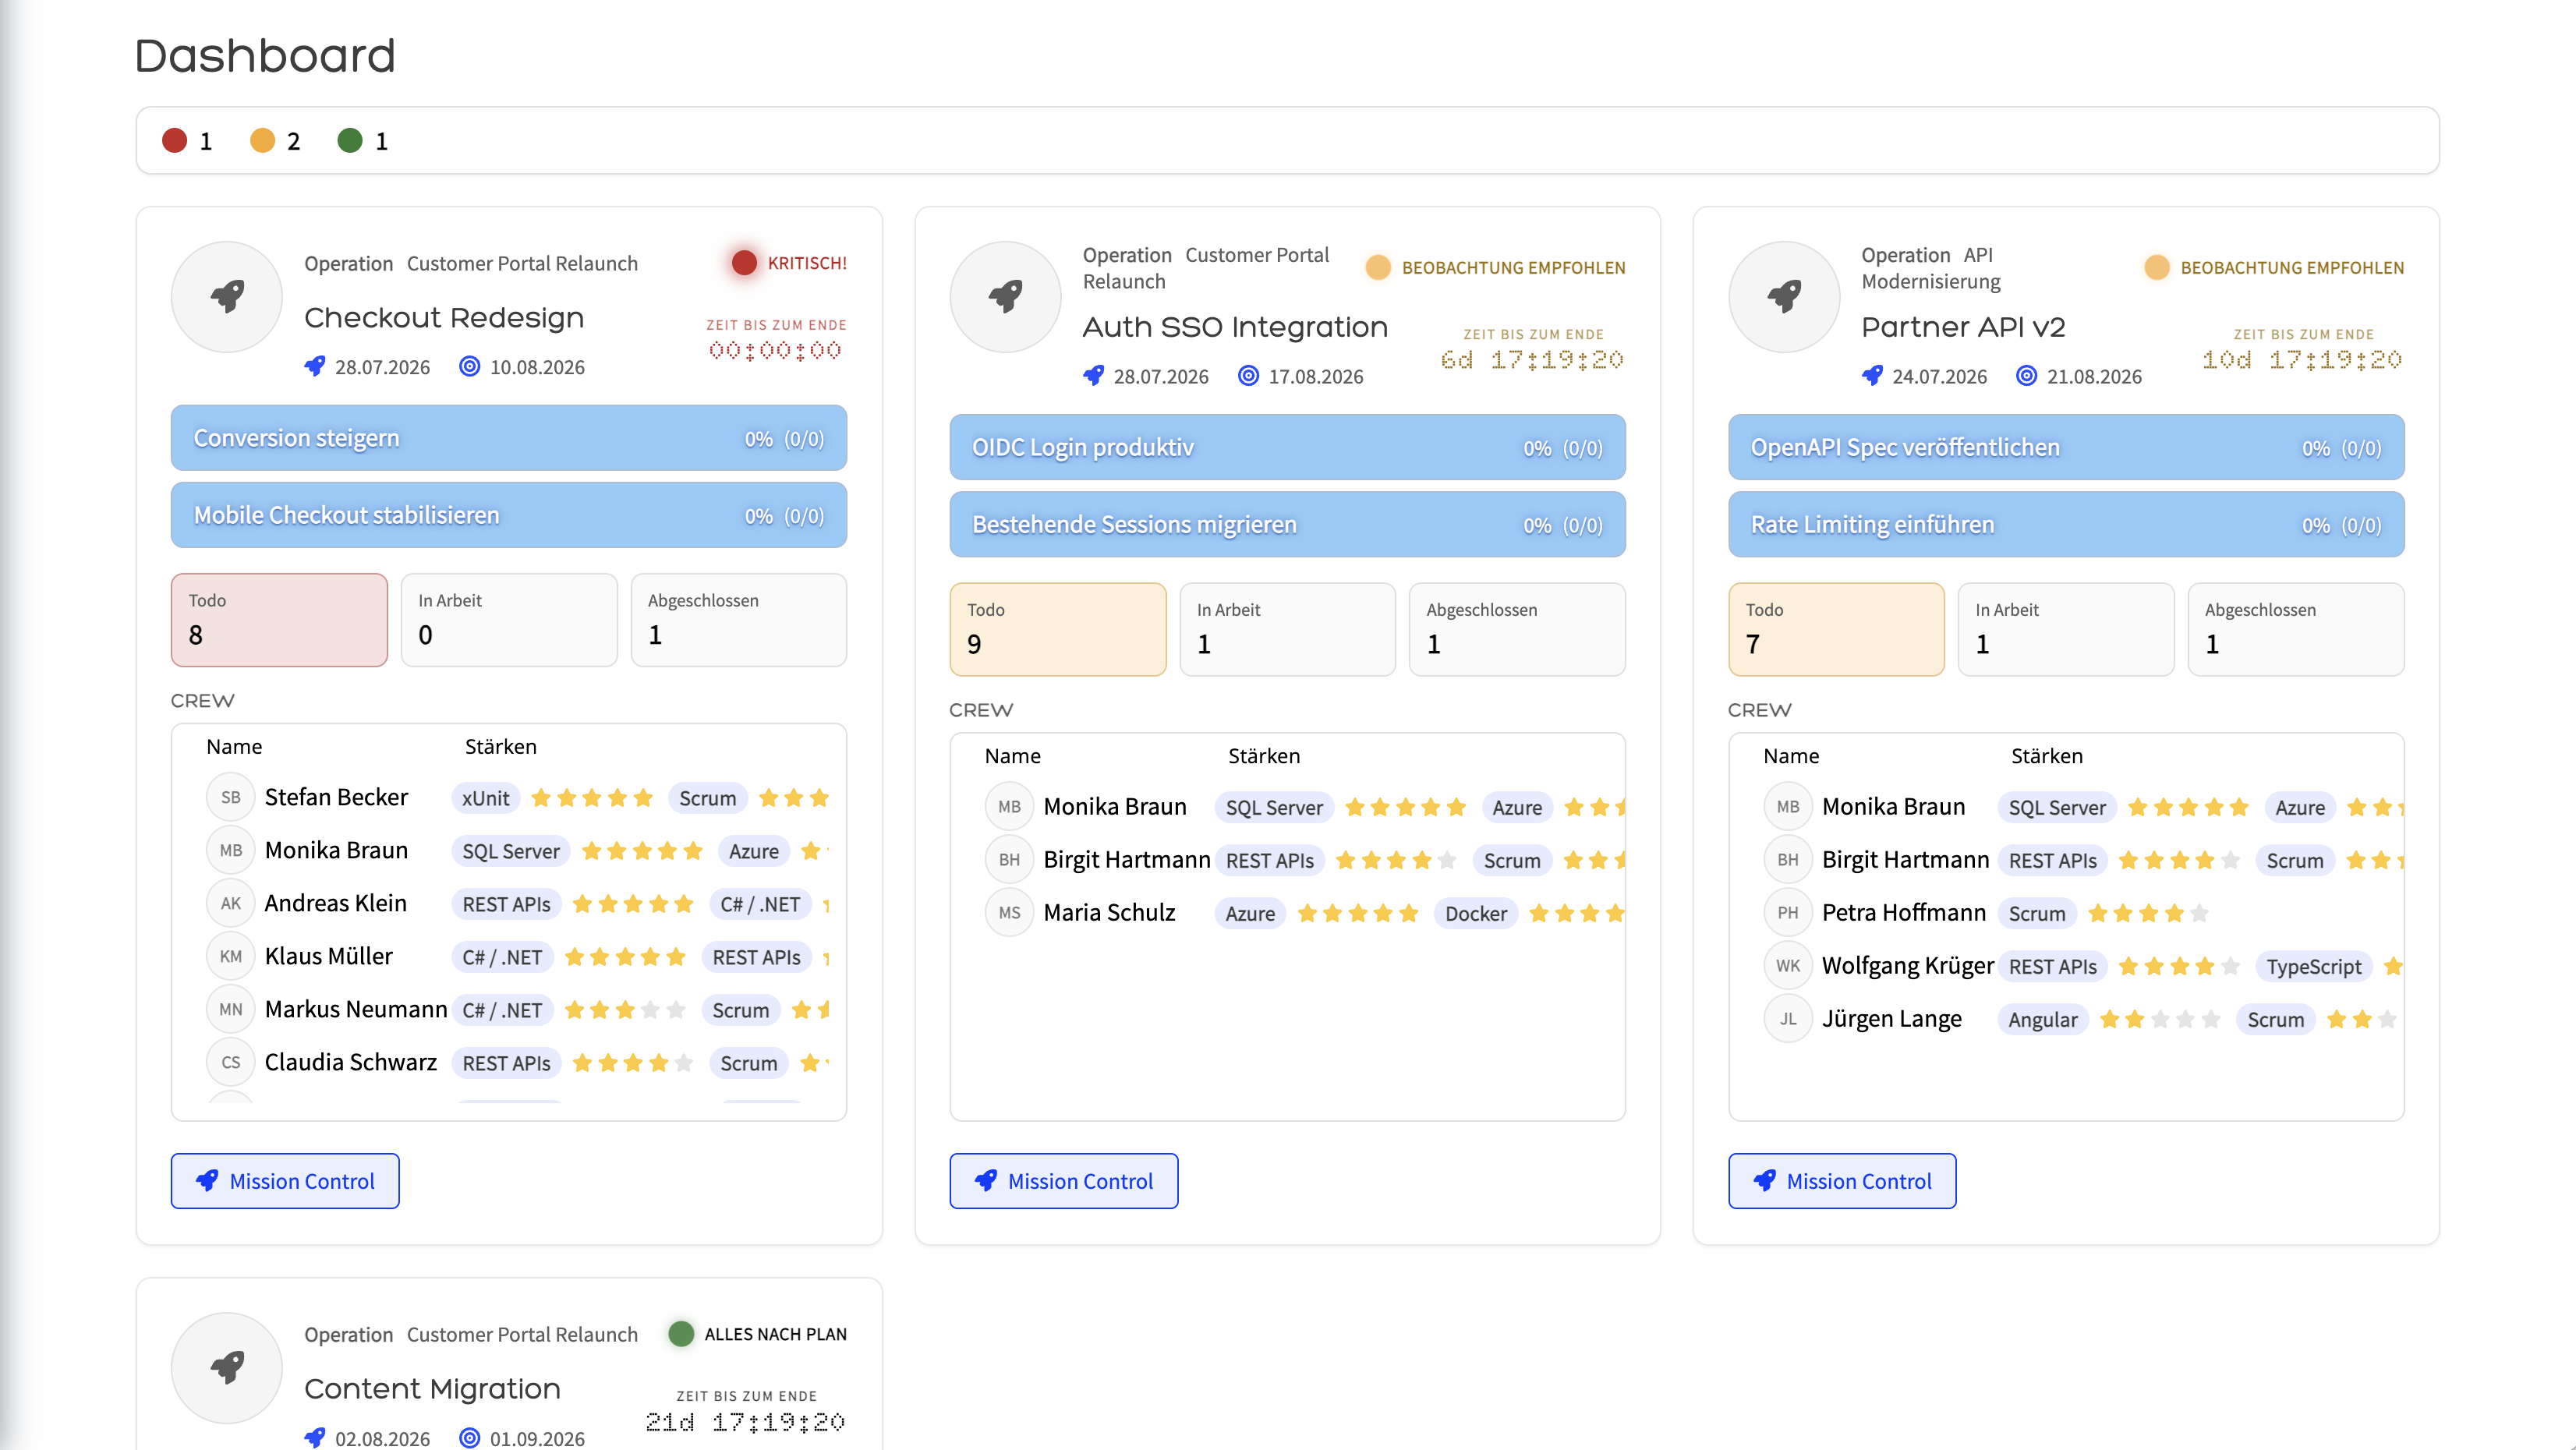2576x1450 pixels.
Task: Click the name Maria Schulz
Action: 1109,913
